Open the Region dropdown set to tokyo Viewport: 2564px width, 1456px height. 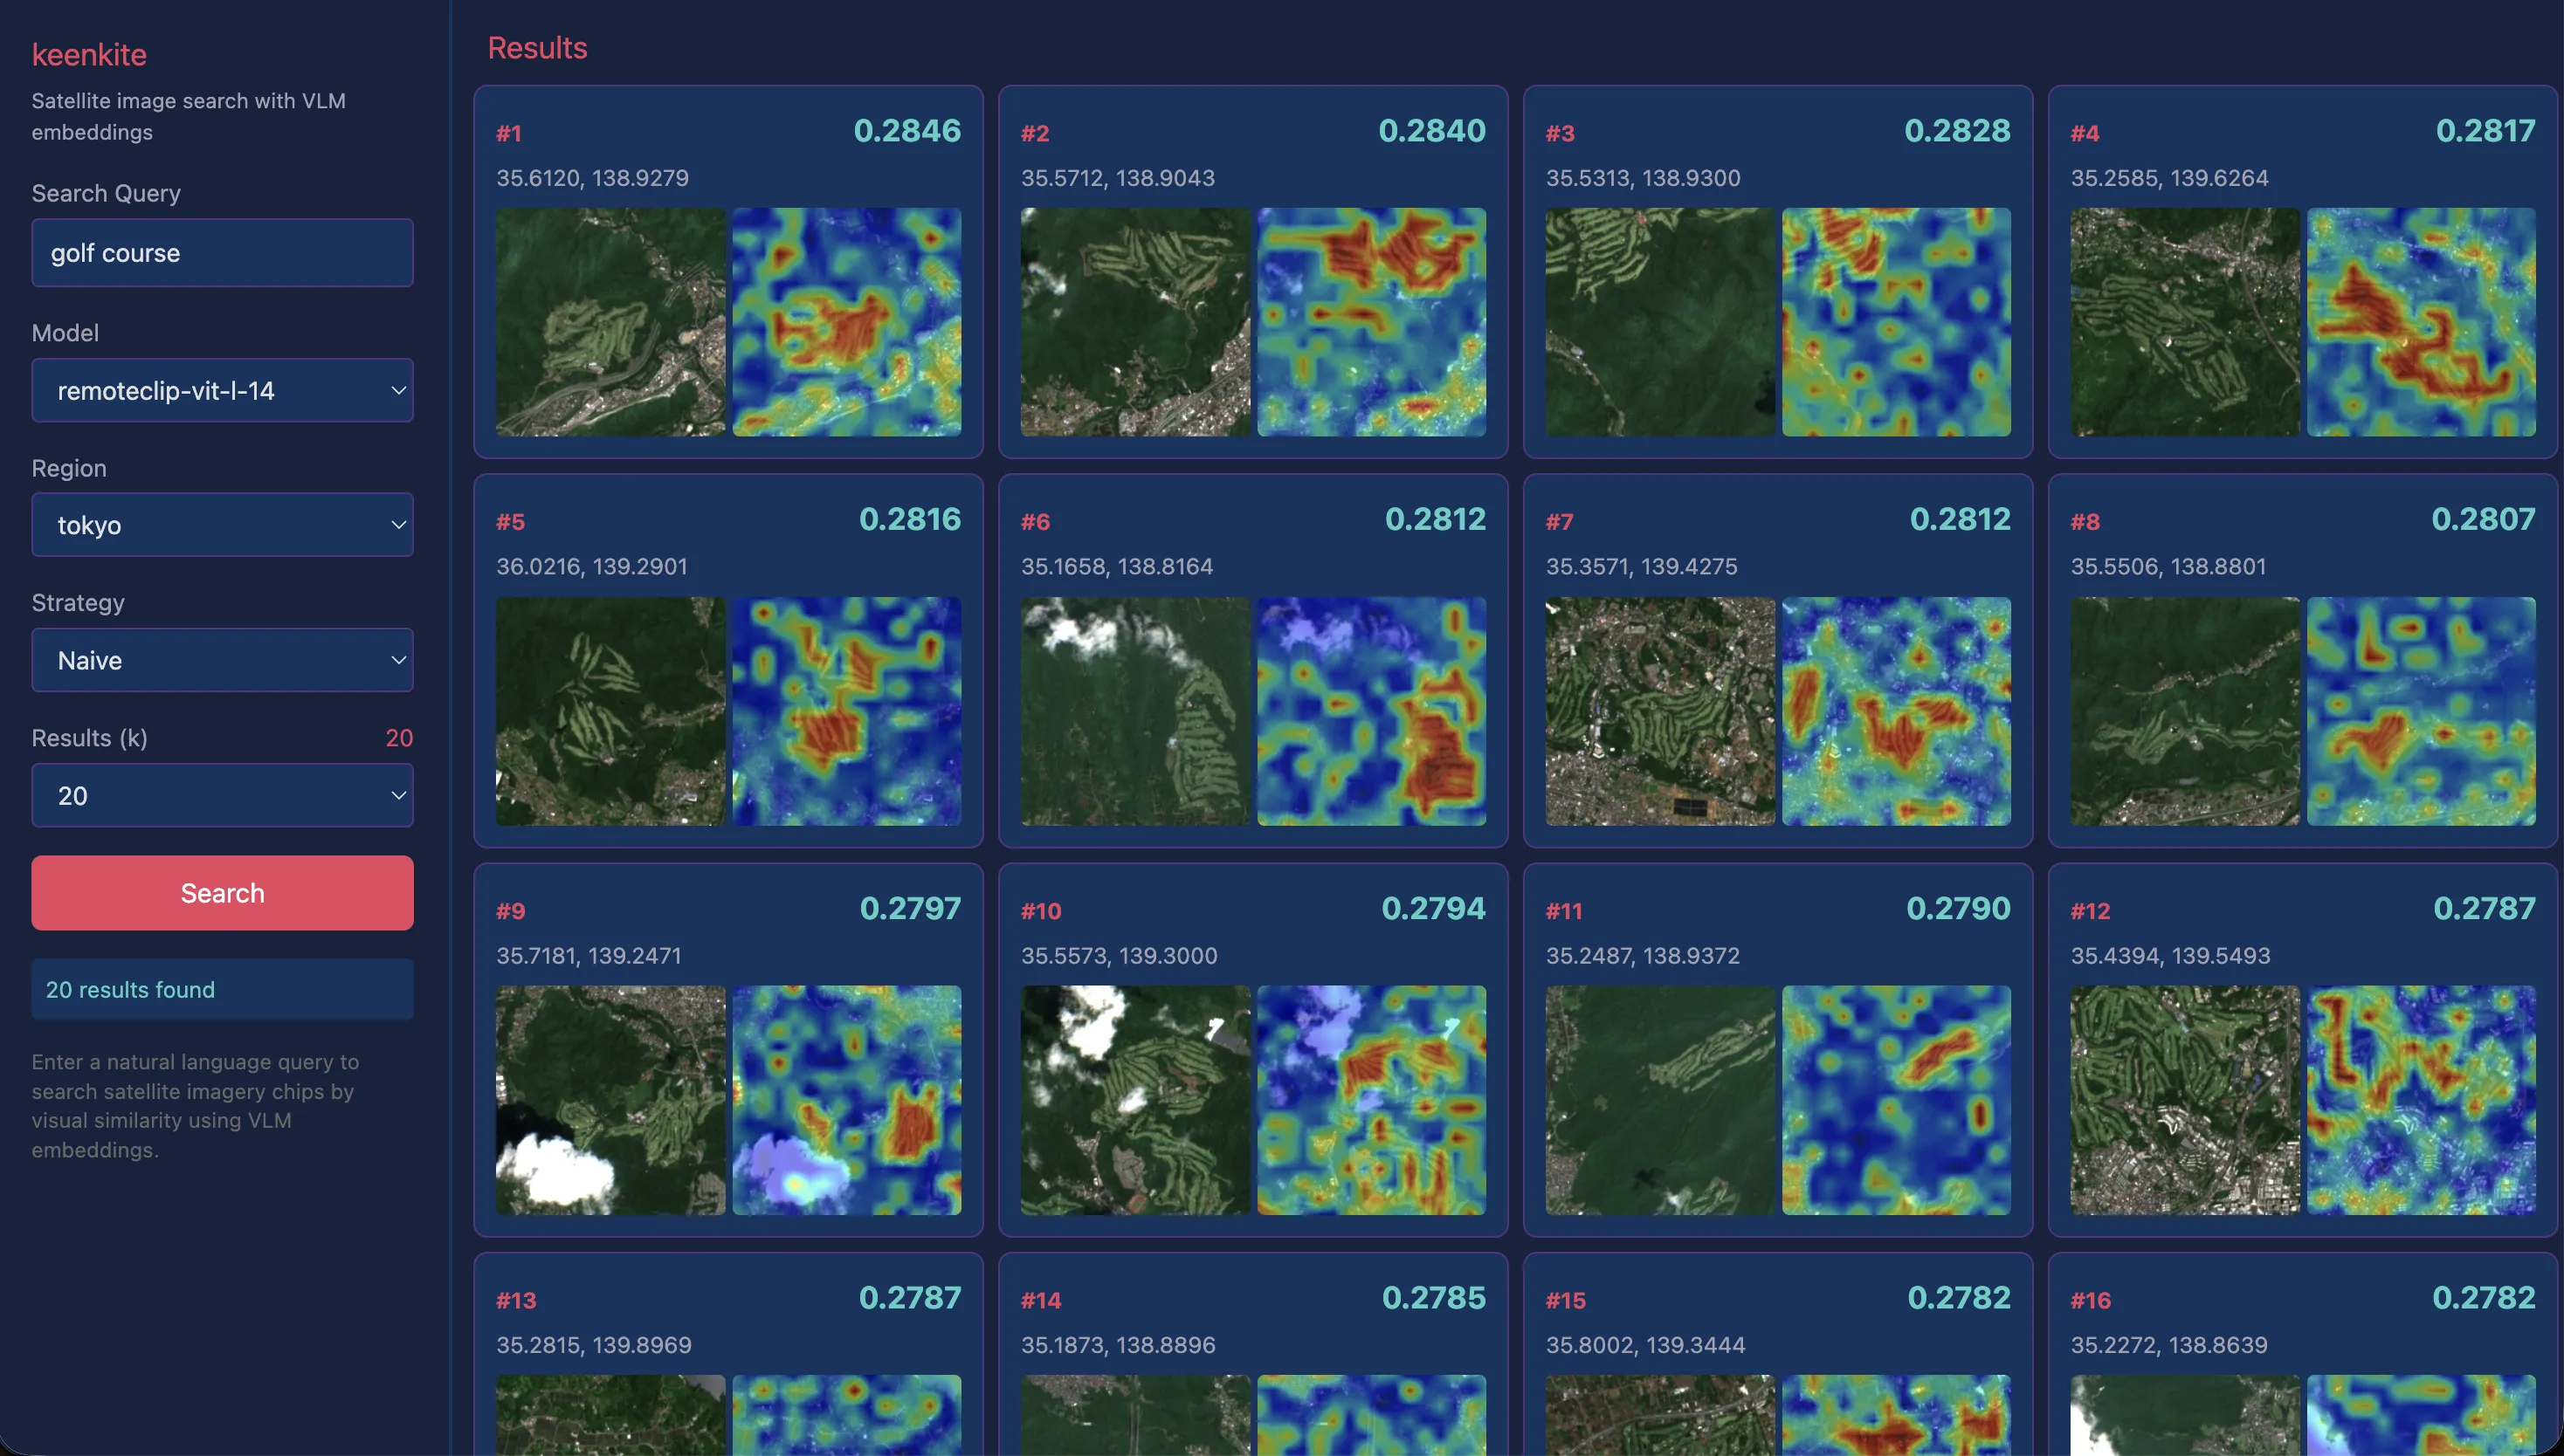tap(222, 525)
